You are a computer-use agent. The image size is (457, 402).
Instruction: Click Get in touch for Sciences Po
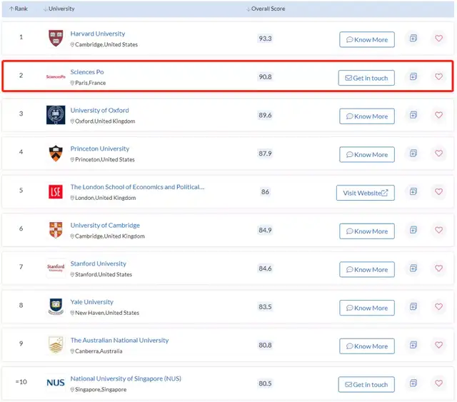366,78
